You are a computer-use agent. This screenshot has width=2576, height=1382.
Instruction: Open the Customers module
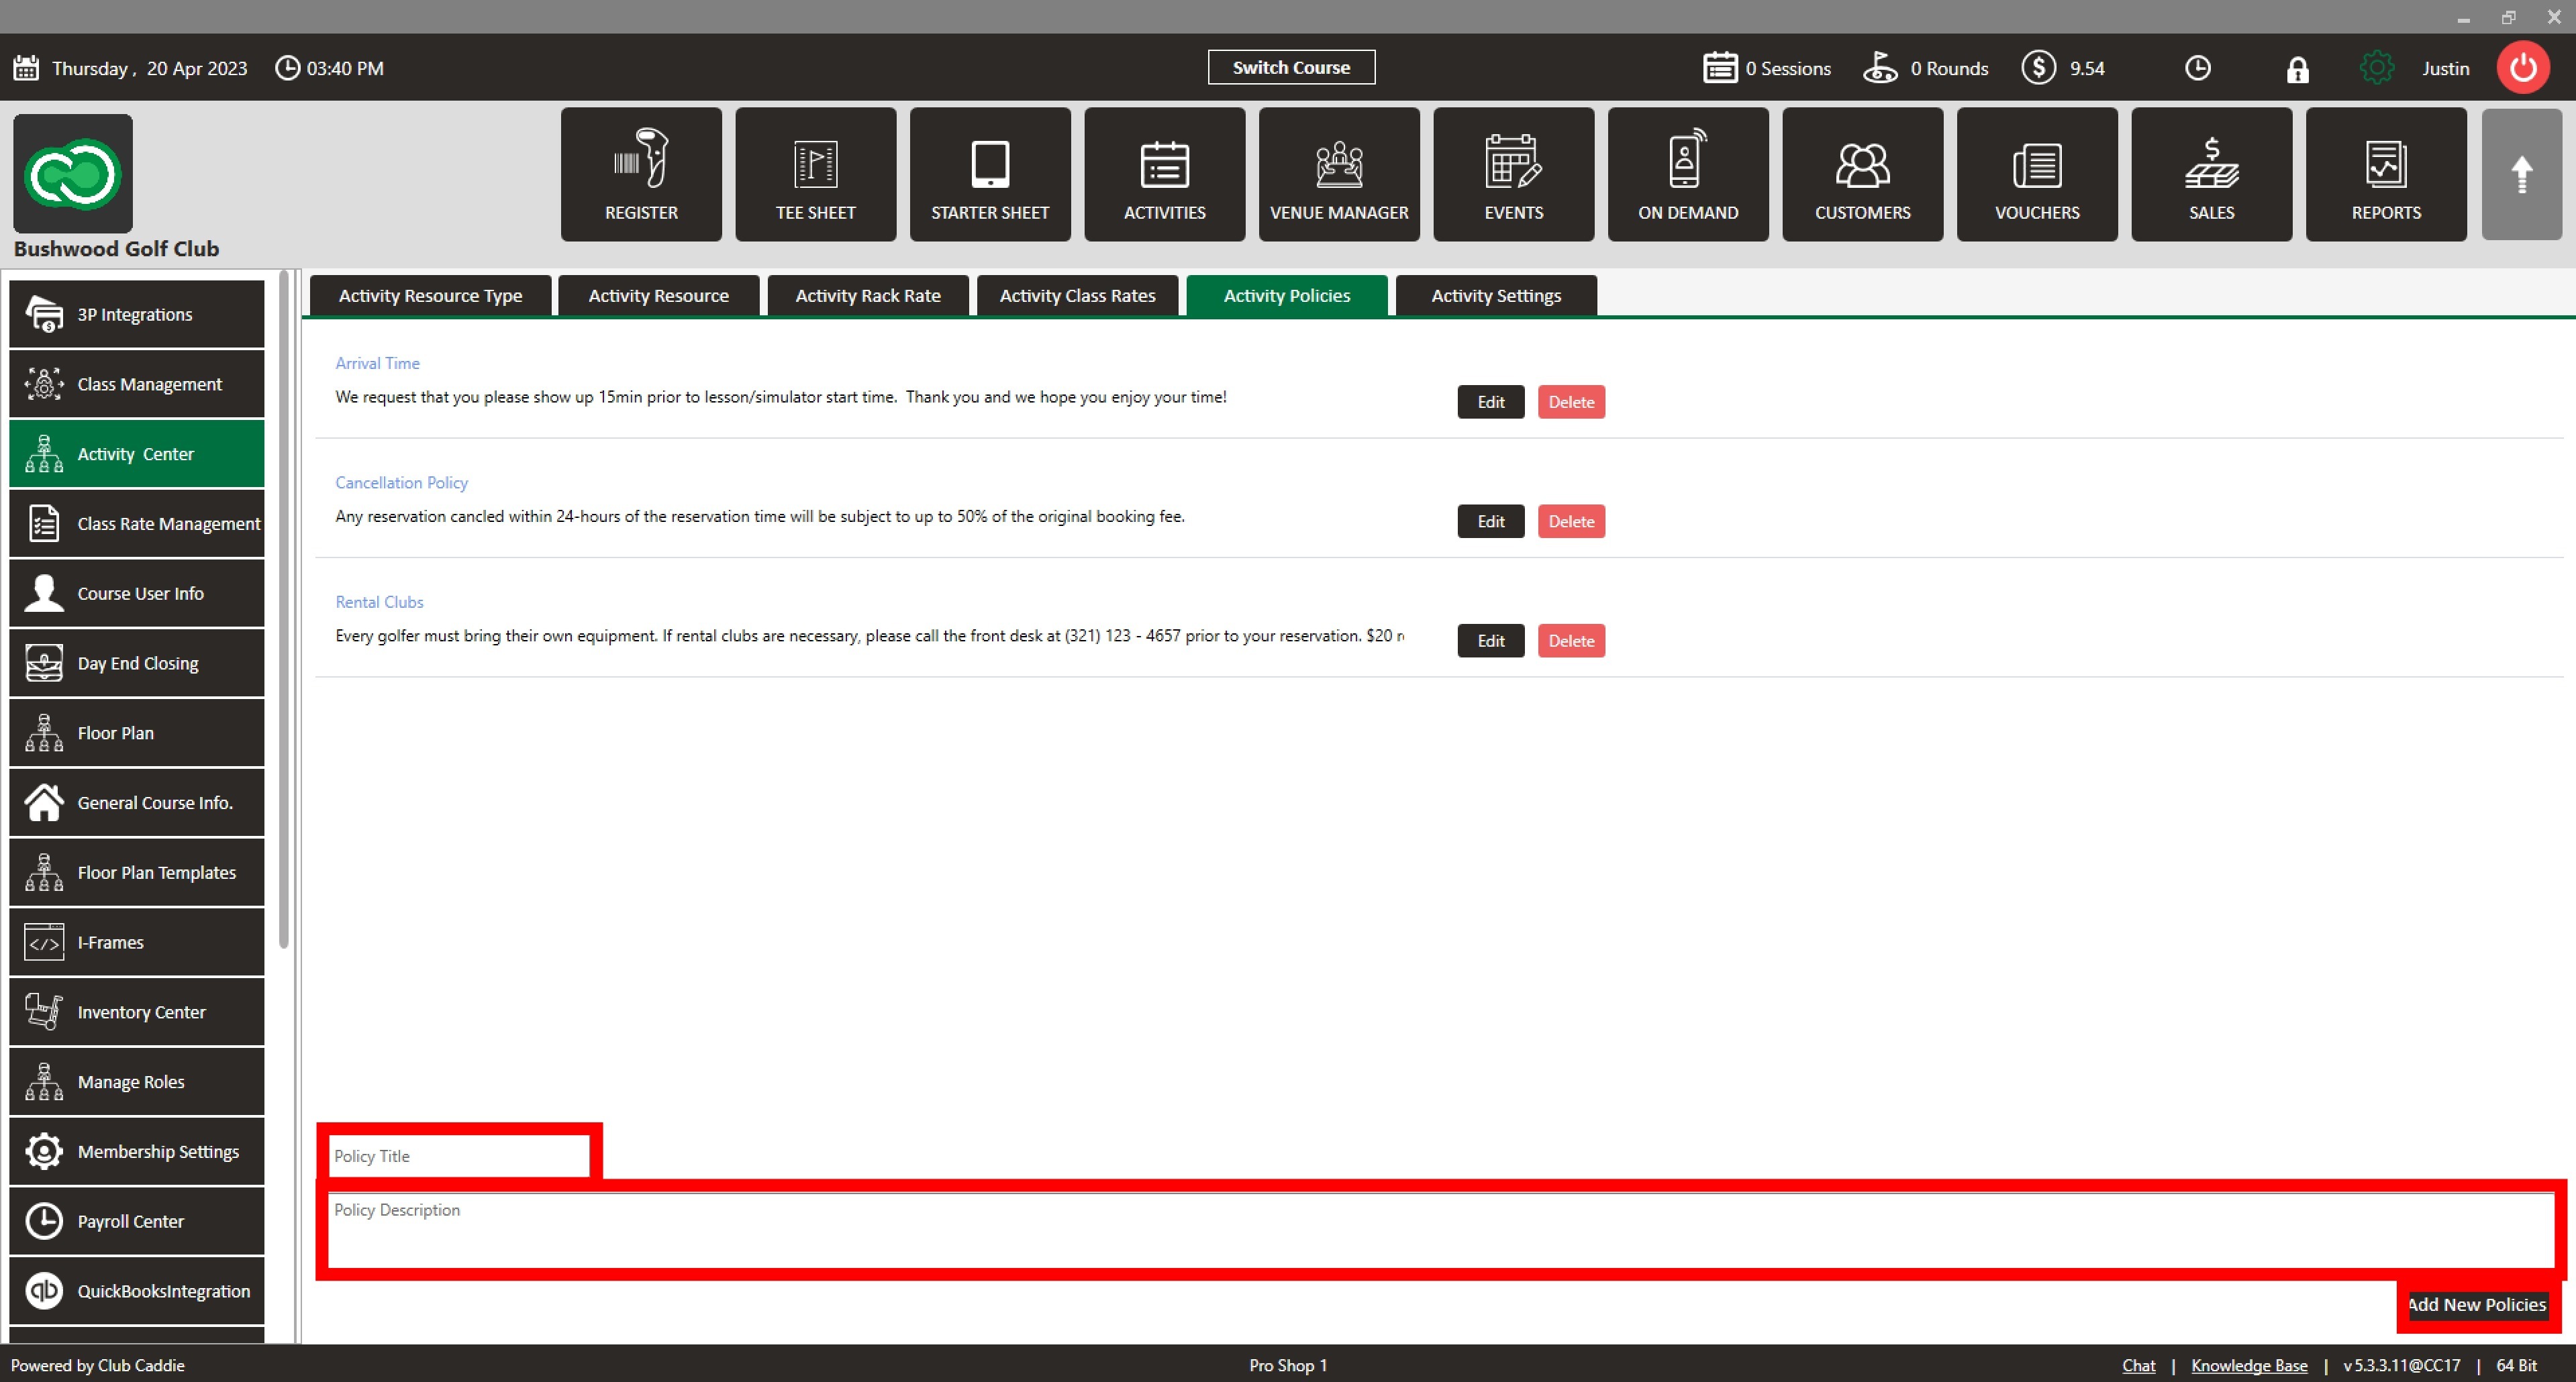(x=1863, y=174)
